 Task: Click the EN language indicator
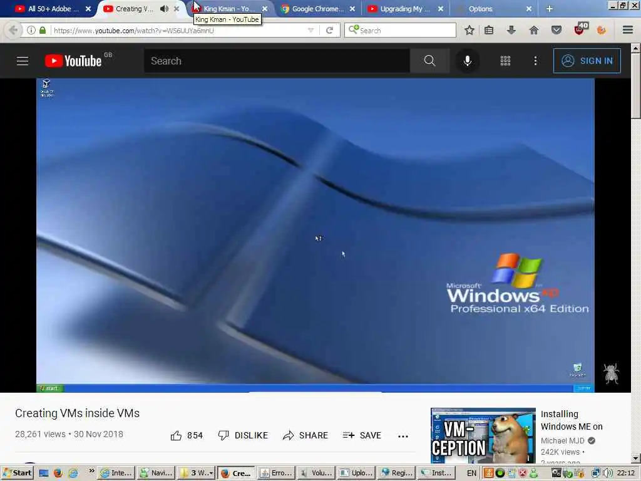coord(471,473)
